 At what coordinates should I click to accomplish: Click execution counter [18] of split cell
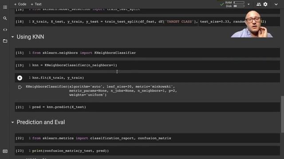tap(20, 22)
